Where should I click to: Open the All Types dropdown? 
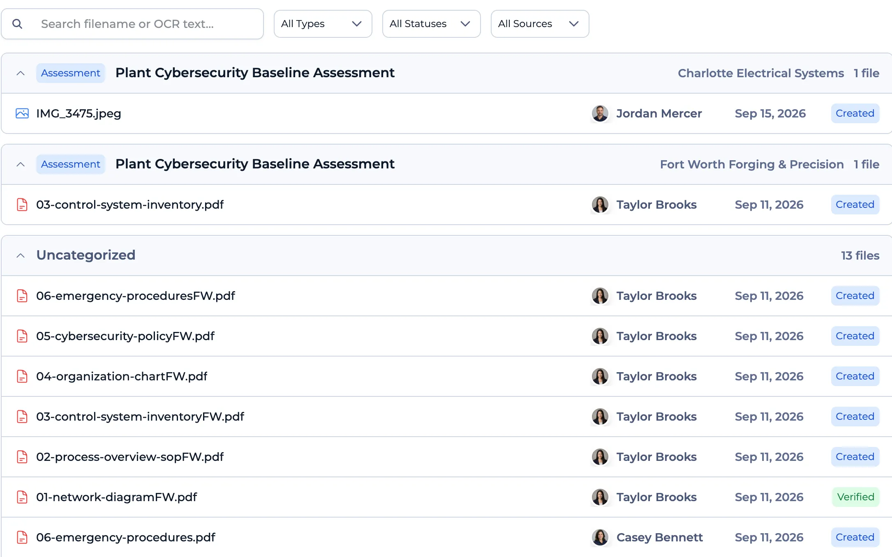323,24
